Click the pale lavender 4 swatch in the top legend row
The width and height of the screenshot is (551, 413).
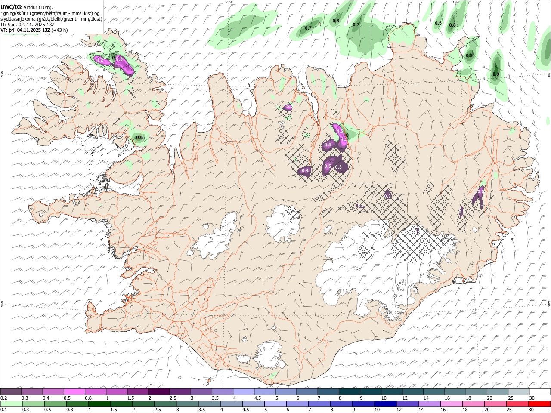point(243,392)
